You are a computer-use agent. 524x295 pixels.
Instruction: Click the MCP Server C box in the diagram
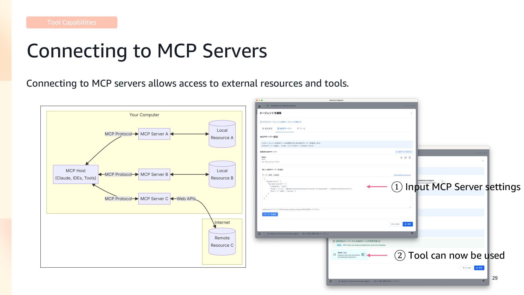(x=154, y=199)
